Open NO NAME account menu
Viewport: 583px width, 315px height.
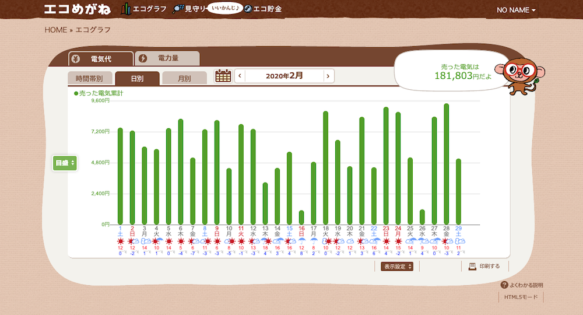pyautogui.click(x=516, y=10)
